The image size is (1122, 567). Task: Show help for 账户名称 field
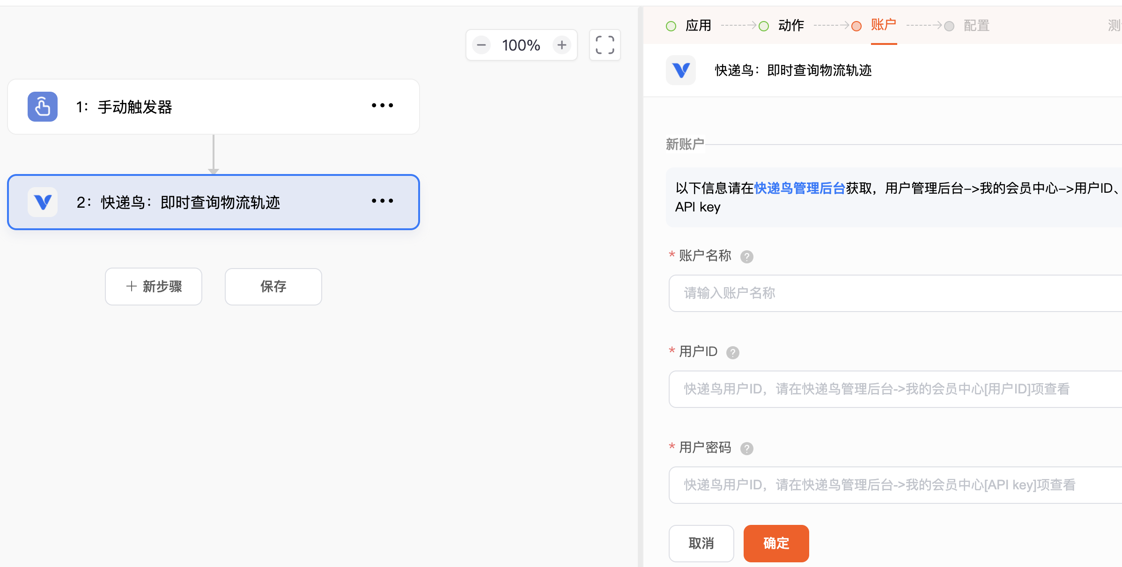[x=746, y=257]
